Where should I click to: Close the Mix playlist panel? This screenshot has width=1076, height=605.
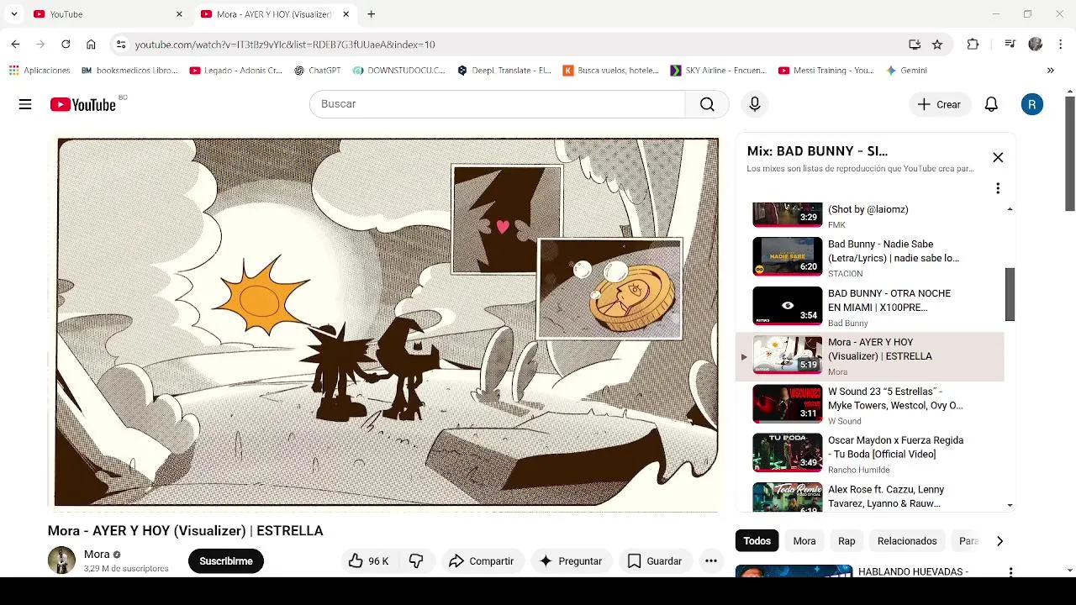point(998,157)
